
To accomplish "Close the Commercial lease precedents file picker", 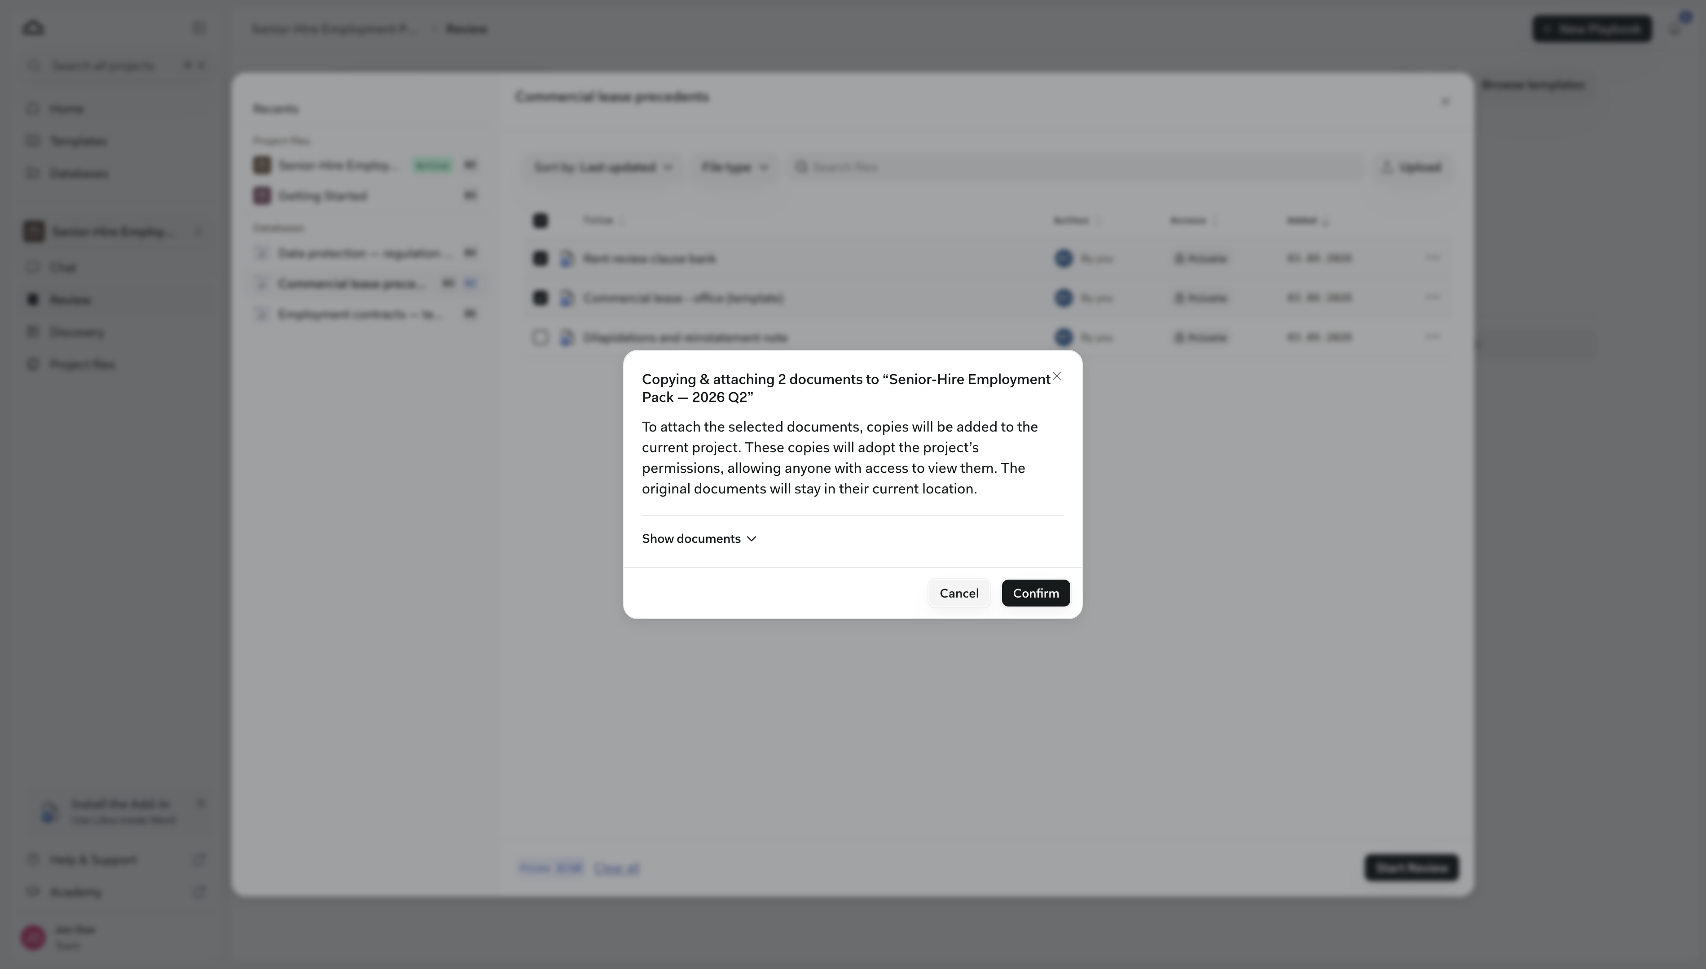I will (x=1444, y=101).
